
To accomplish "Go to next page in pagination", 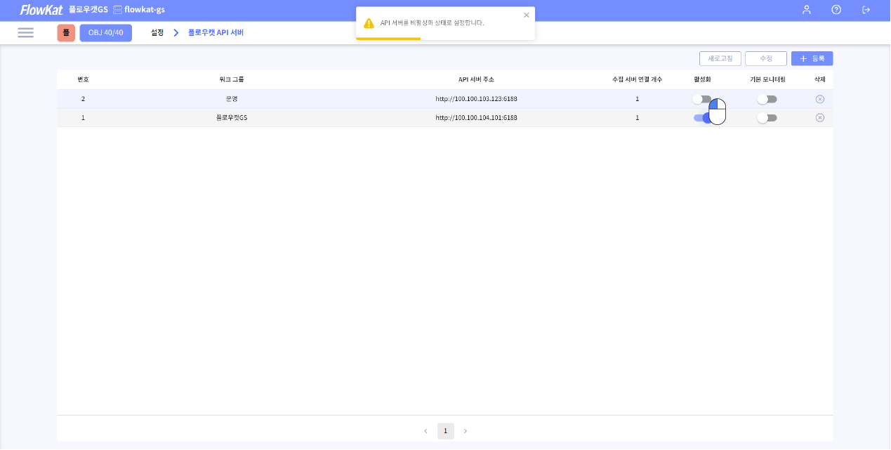I will click(x=465, y=431).
